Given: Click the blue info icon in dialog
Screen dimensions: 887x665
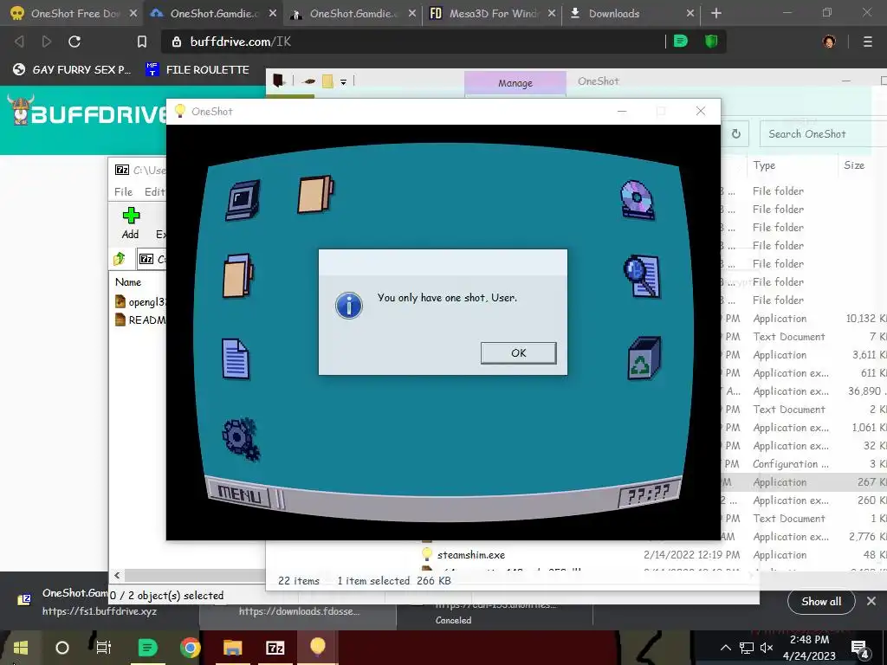Looking at the screenshot, I should [x=348, y=306].
